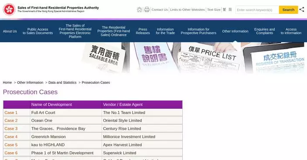Screen dimensions: 307x160
Task: Select The Graces Providence Bay cell
Action: [x=66, y=129]
